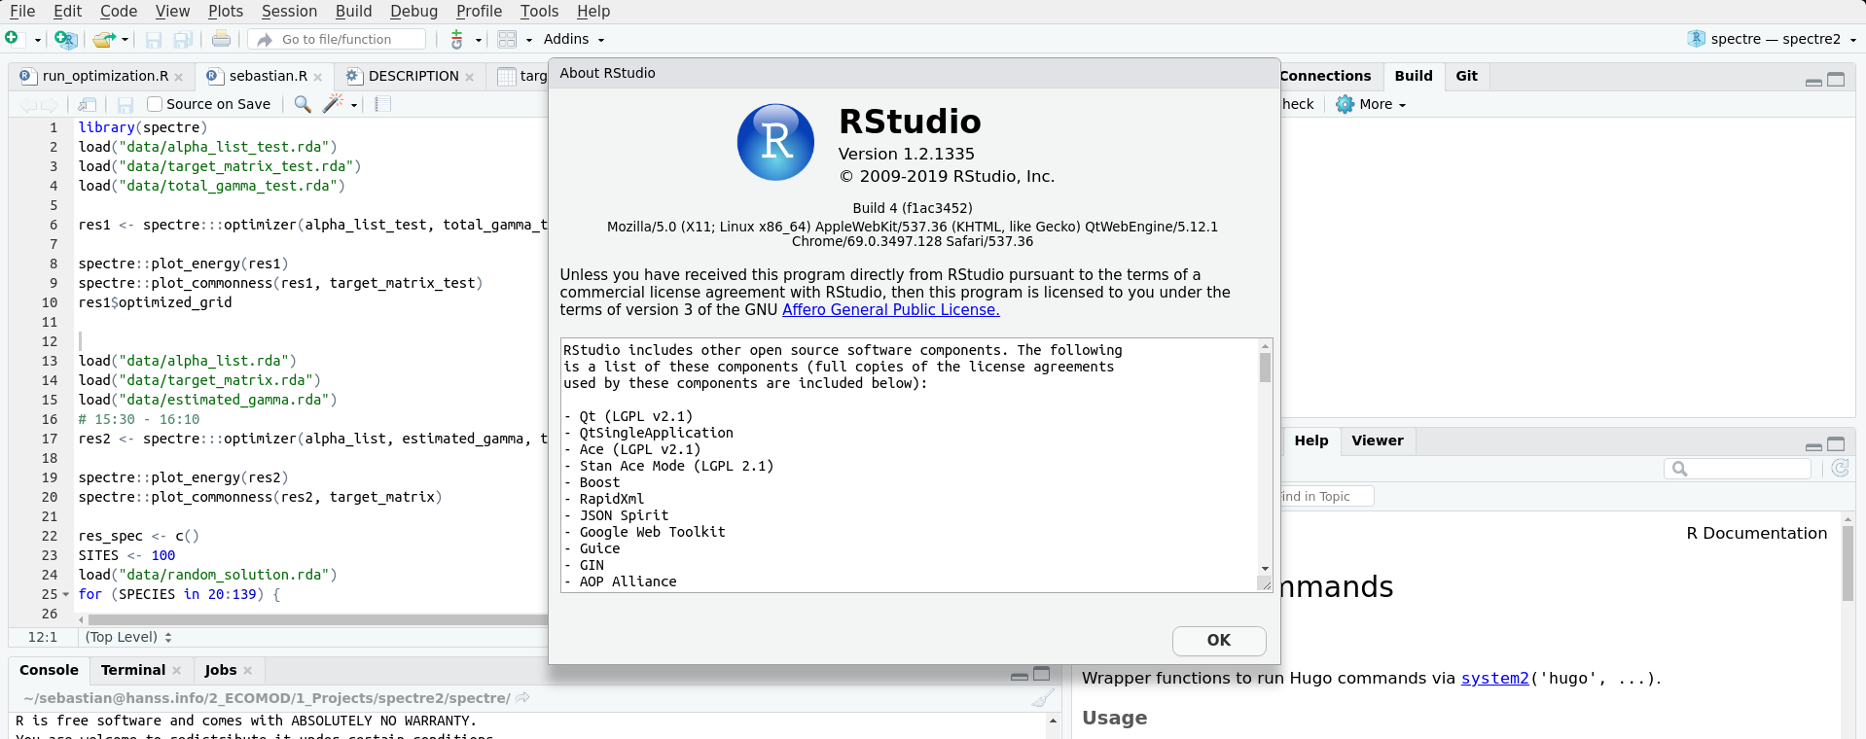Expand the recent files dropdown arrow
The image size is (1866, 739).
pyautogui.click(x=126, y=40)
